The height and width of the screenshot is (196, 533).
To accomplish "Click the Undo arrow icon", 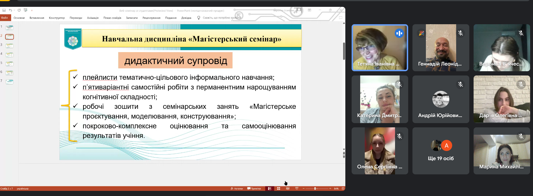I will pos(10,10).
